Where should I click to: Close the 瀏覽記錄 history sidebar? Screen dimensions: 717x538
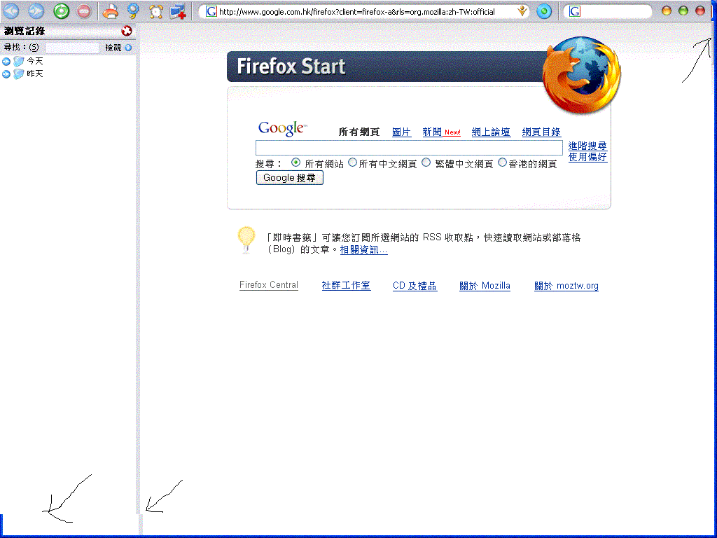click(127, 31)
